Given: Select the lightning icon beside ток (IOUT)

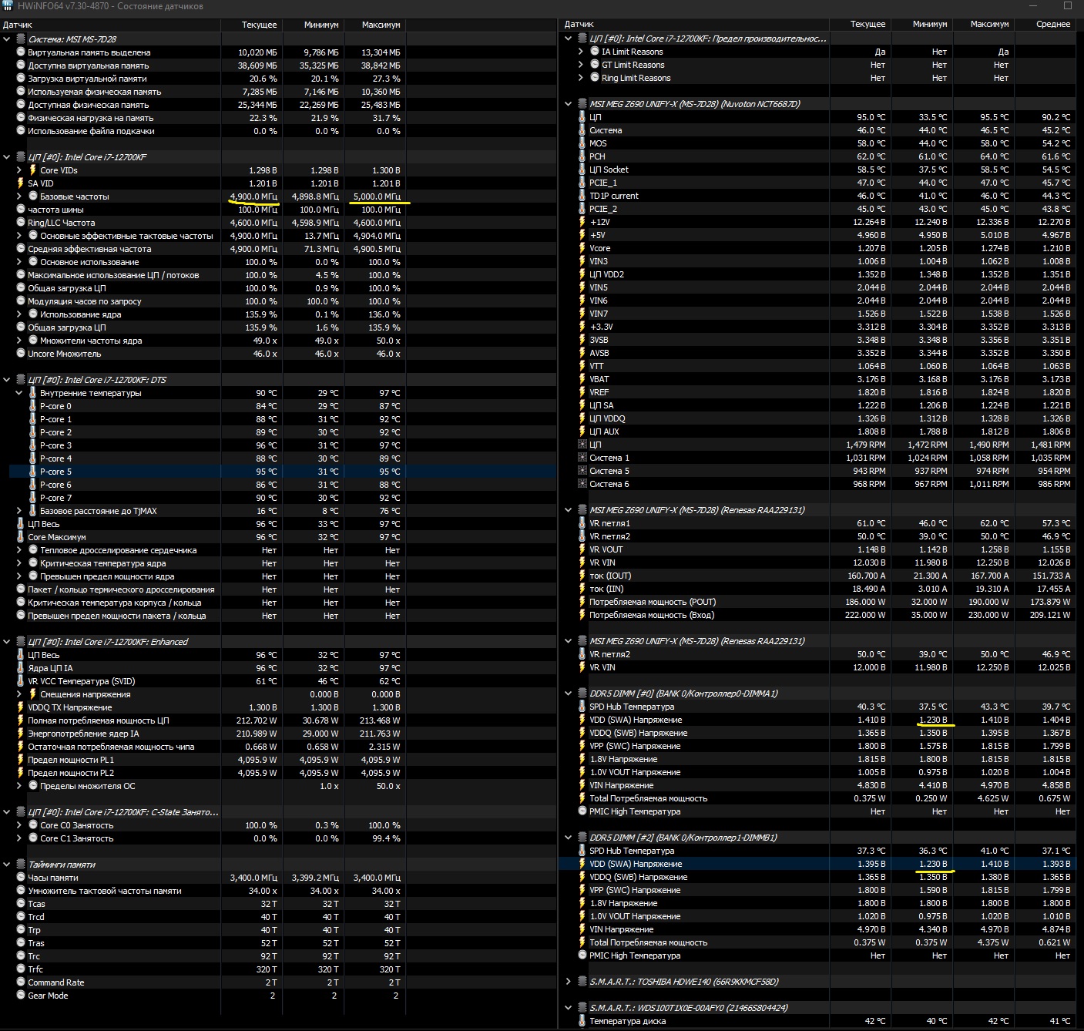Looking at the screenshot, I should 582,576.
